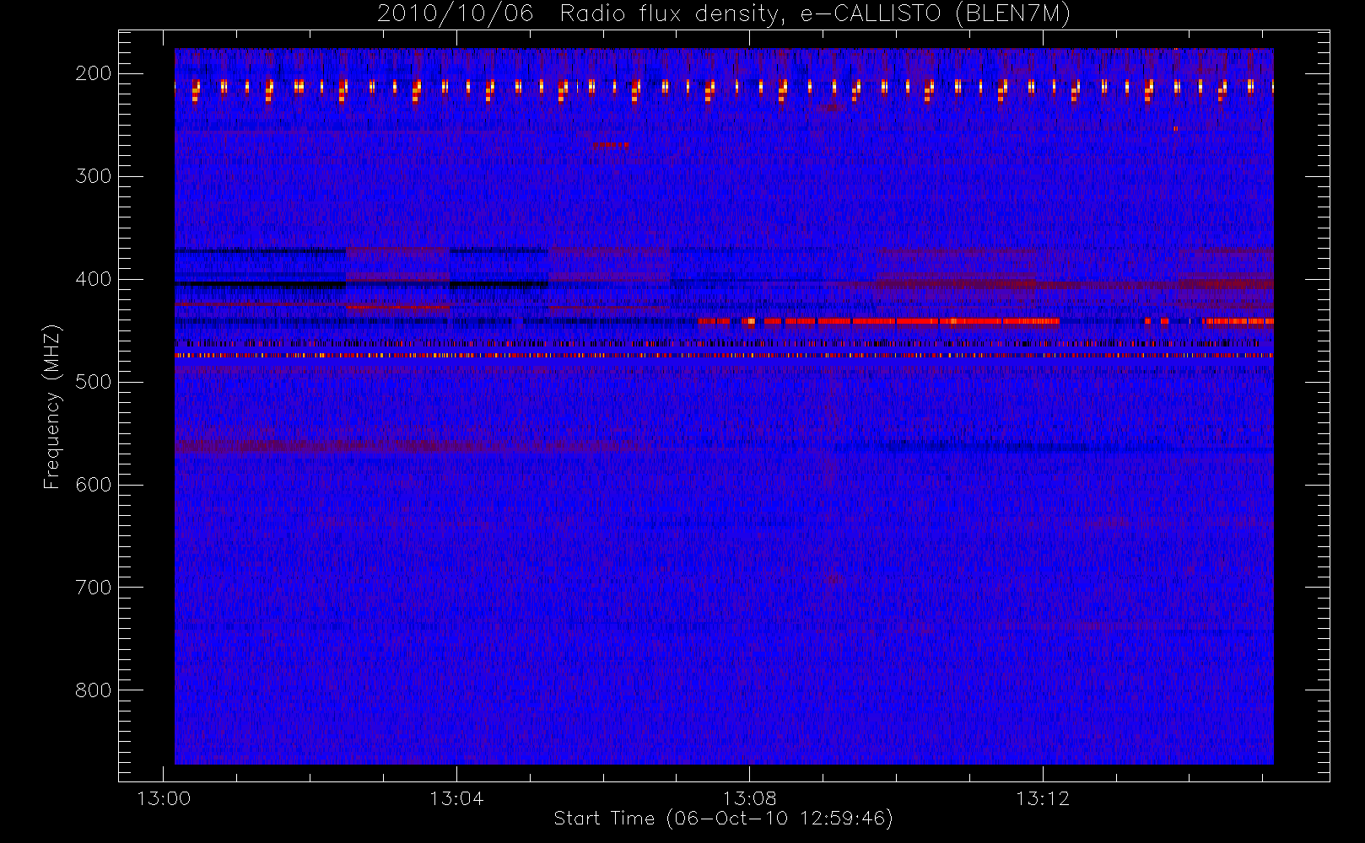
Task: Click the short red burst near 270 MHz
Action: pyautogui.click(x=612, y=145)
